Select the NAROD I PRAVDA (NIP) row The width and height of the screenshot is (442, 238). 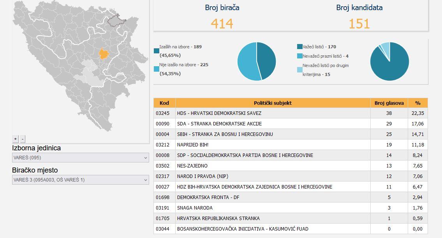tap(291, 176)
